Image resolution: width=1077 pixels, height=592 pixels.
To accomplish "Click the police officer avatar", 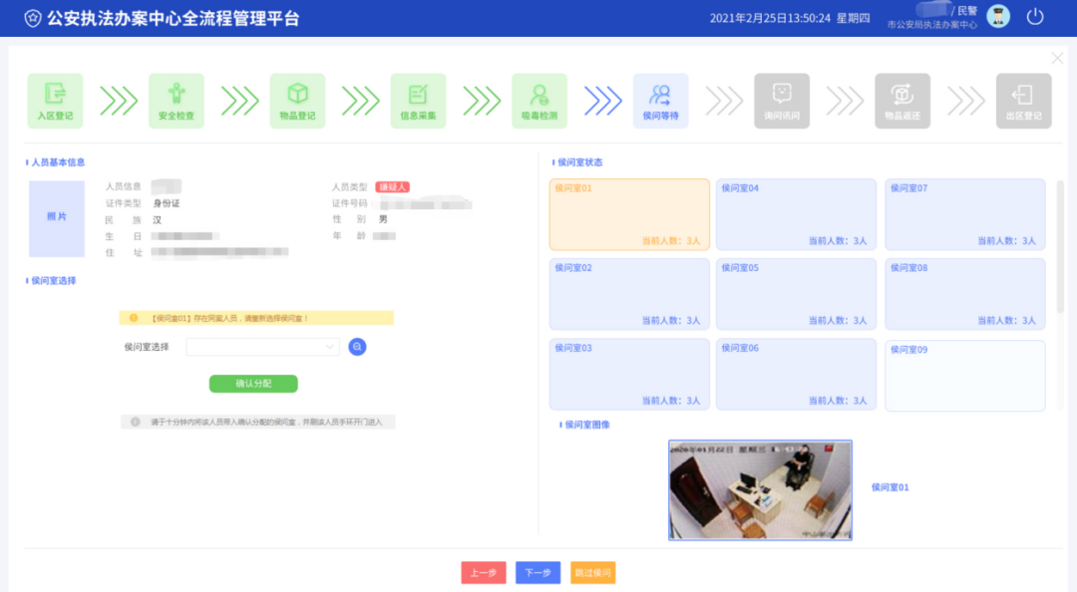I will pyautogui.click(x=998, y=17).
